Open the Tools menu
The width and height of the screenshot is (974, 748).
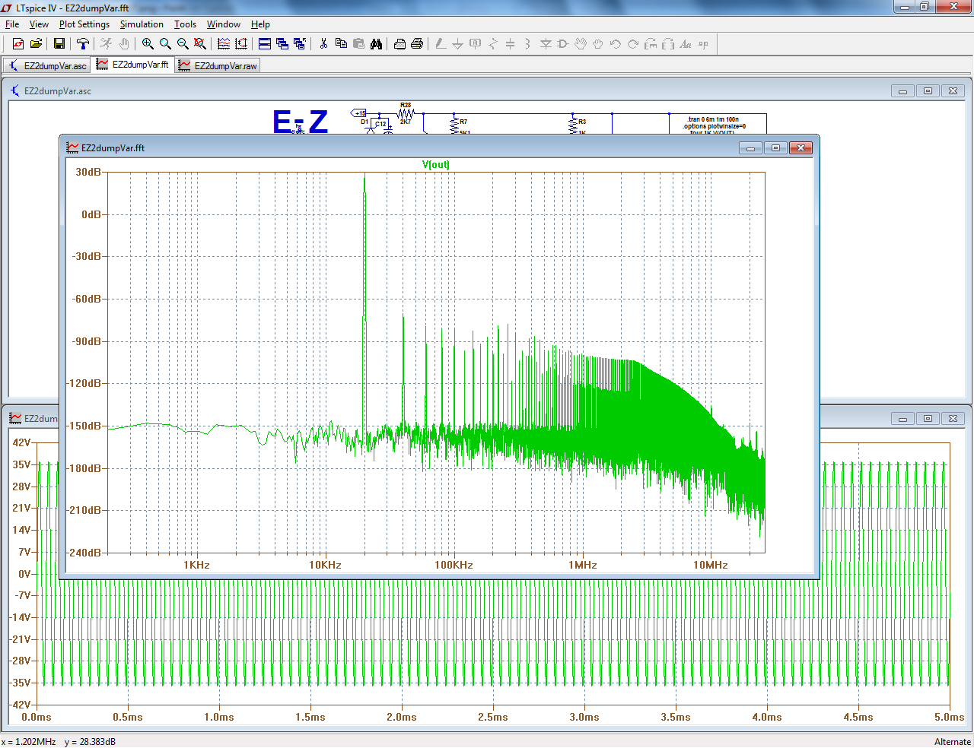[x=185, y=24]
